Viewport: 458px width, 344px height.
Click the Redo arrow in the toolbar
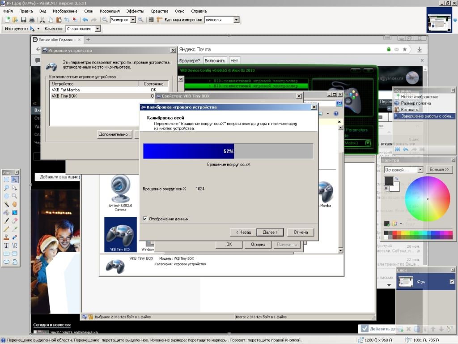94,20
